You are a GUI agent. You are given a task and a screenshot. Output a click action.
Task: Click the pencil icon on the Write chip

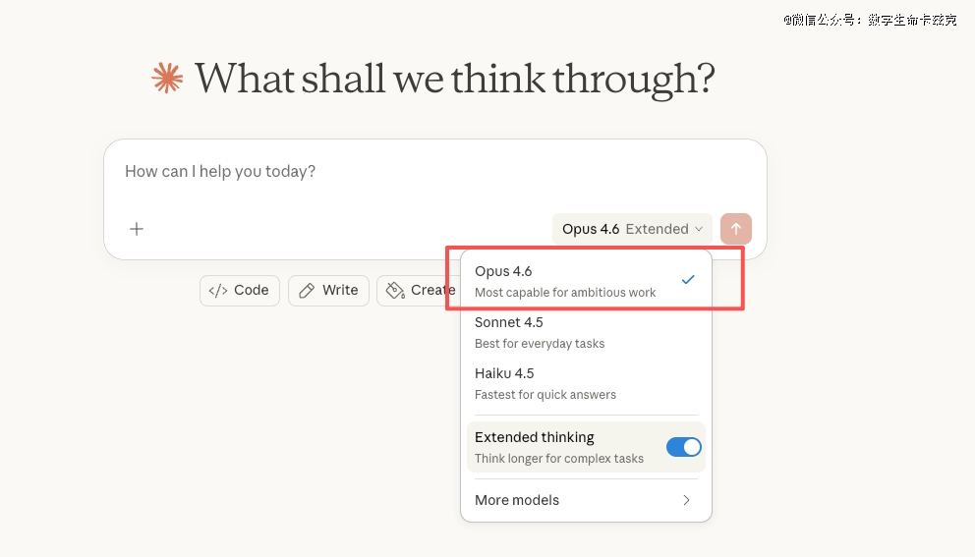(x=307, y=291)
